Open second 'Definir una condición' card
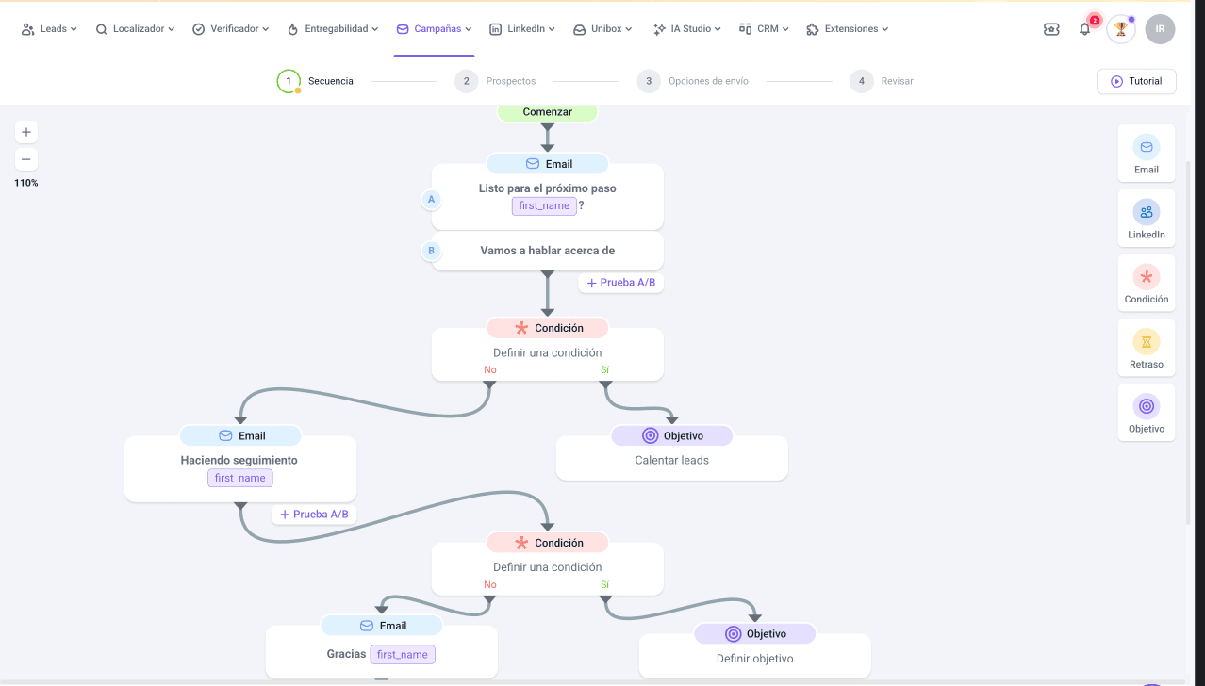 [x=548, y=568]
